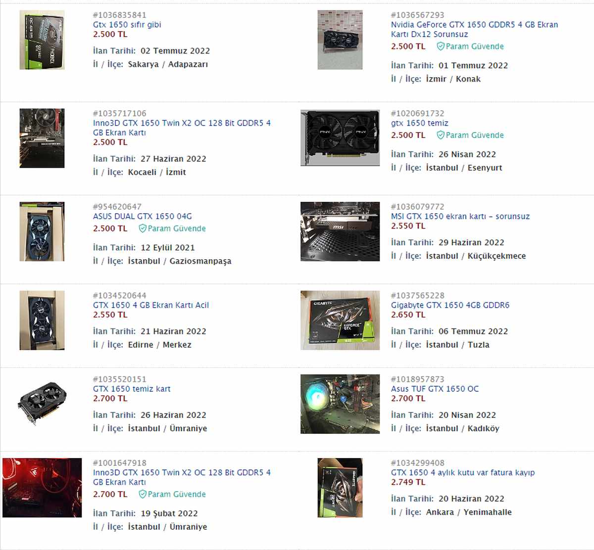Open the PNY twin-fan card thumbnail
594x550 pixels.
[340, 138]
